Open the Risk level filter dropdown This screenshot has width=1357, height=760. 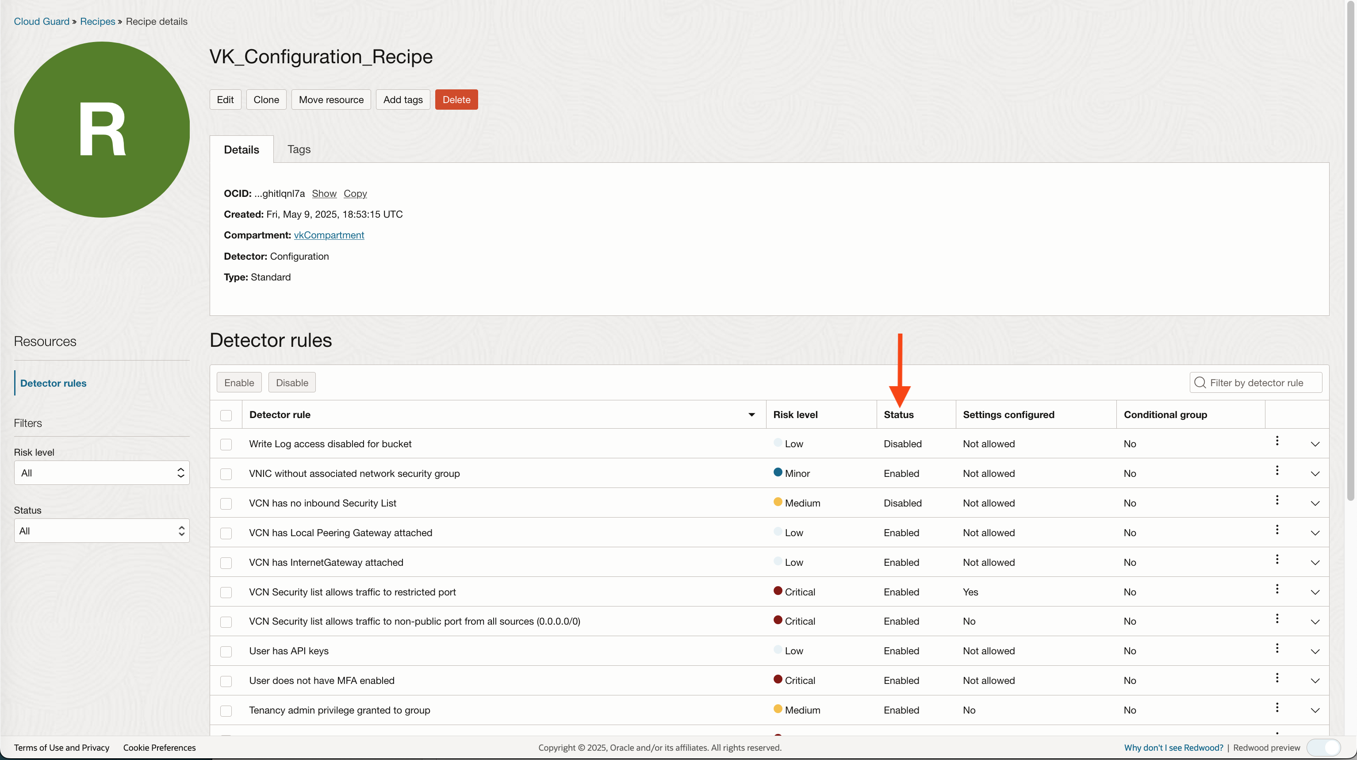pyautogui.click(x=102, y=473)
